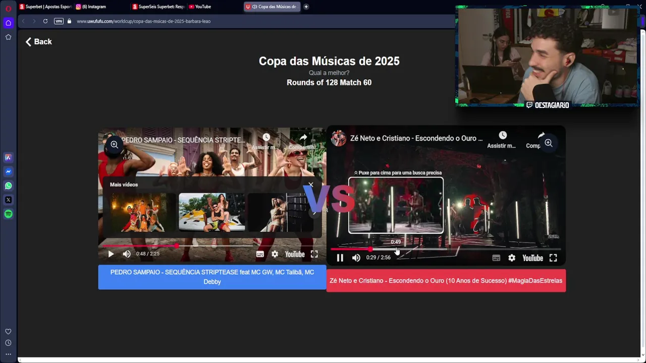Go back using the Back chevron link
Viewport: 646px width, 363px height.
click(x=38, y=42)
